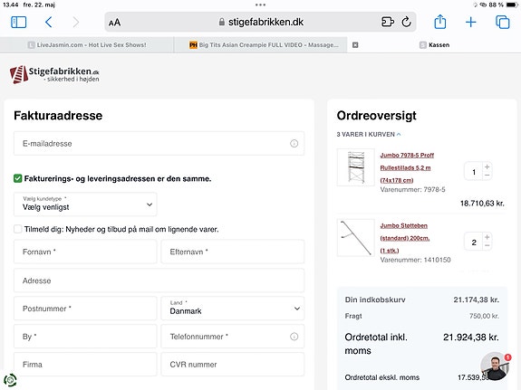The width and height of the screenshot is (521, 390).
Task: Focus the Efternavn field
Action: point(233,252)
